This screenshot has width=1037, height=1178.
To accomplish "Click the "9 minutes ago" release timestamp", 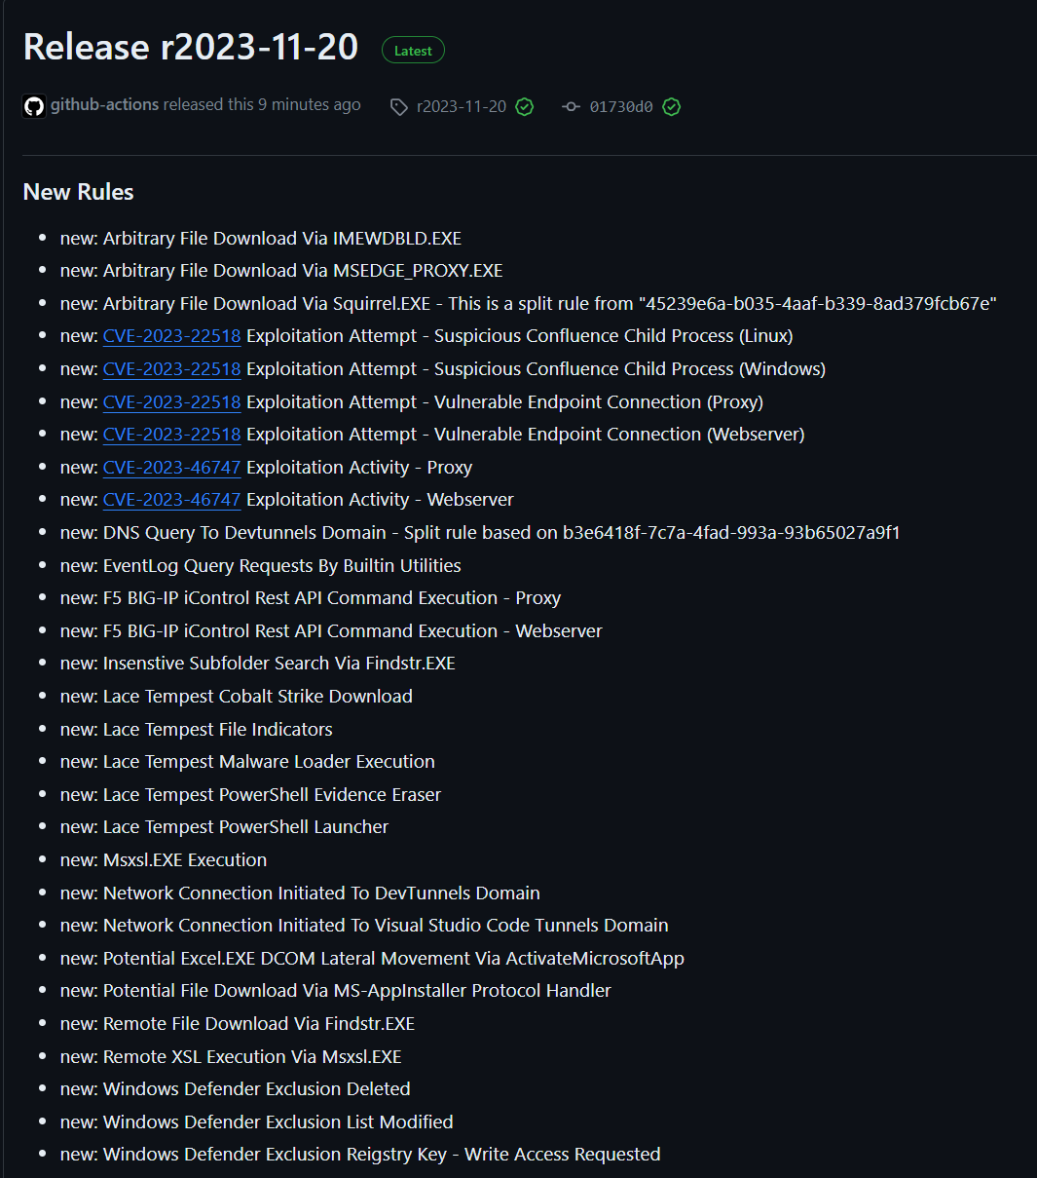I will tap(309, 105).
